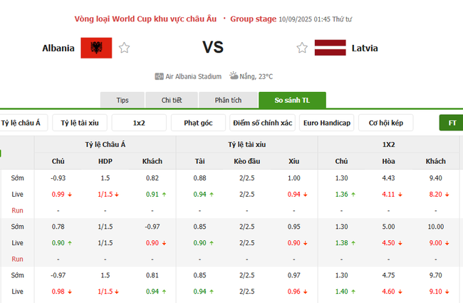The image size is (463, 303).
Task: Click the Albania flag icon
Action: pyautogui.click(x=96, y=48)
